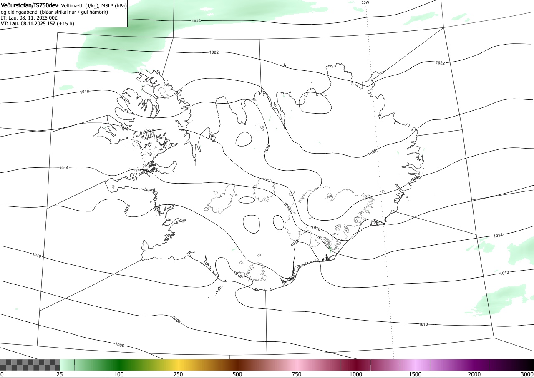Click the 25 value on the color scale
The width and height of the screenshot is (534, 378).
tap(60, 375)
